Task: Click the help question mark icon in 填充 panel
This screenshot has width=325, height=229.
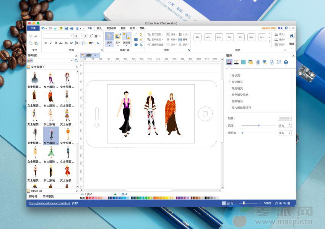Action: coord(286,62)
